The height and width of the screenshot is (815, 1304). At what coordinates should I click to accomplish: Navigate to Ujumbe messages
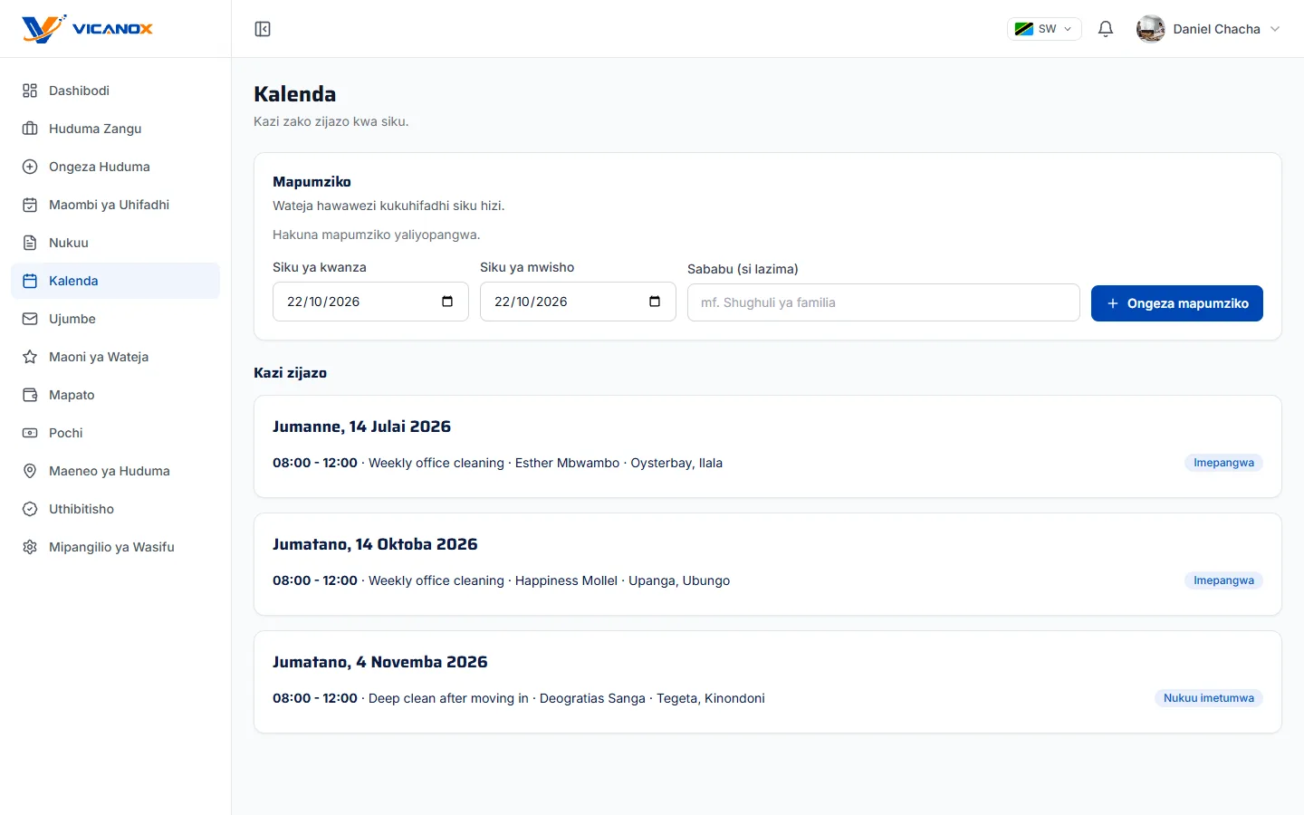[x=115, y=319]
